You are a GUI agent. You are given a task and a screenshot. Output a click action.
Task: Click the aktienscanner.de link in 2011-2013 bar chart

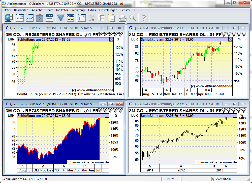click(216, 162)
